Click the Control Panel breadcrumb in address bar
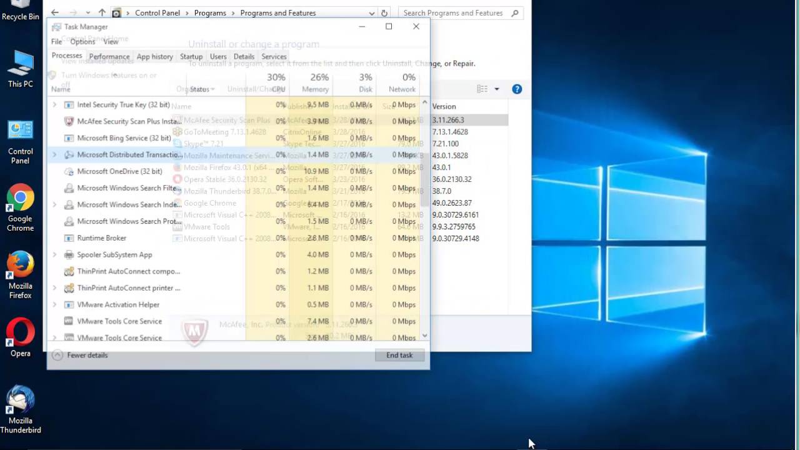Viewport: 800px width, 450px height. (157, 12)
